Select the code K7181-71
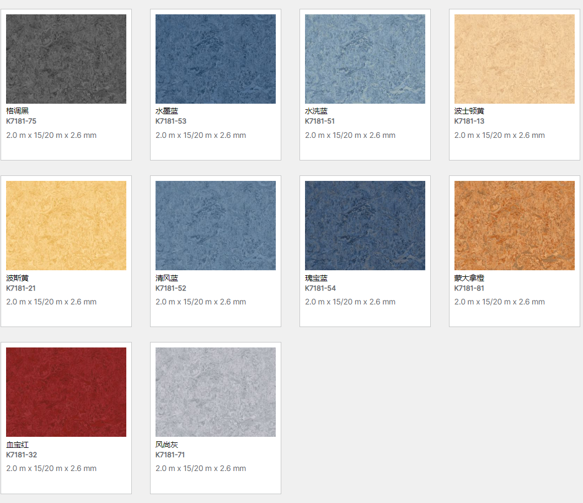583x503 pixels. 170,454
